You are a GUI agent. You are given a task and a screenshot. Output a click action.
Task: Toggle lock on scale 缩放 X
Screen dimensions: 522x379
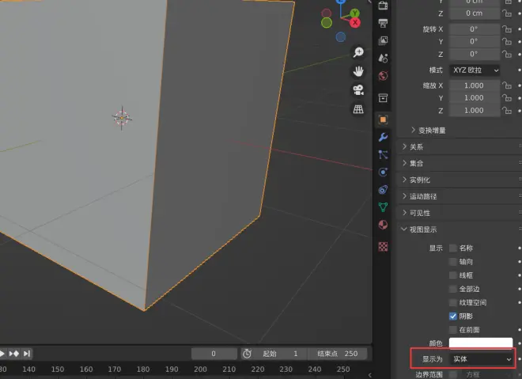(507, 85)
